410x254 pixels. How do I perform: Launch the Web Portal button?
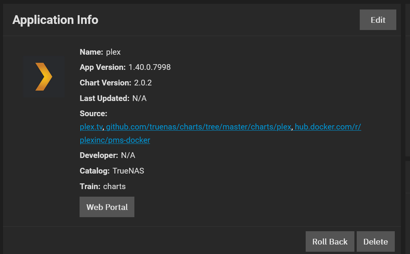pos(107,207)
